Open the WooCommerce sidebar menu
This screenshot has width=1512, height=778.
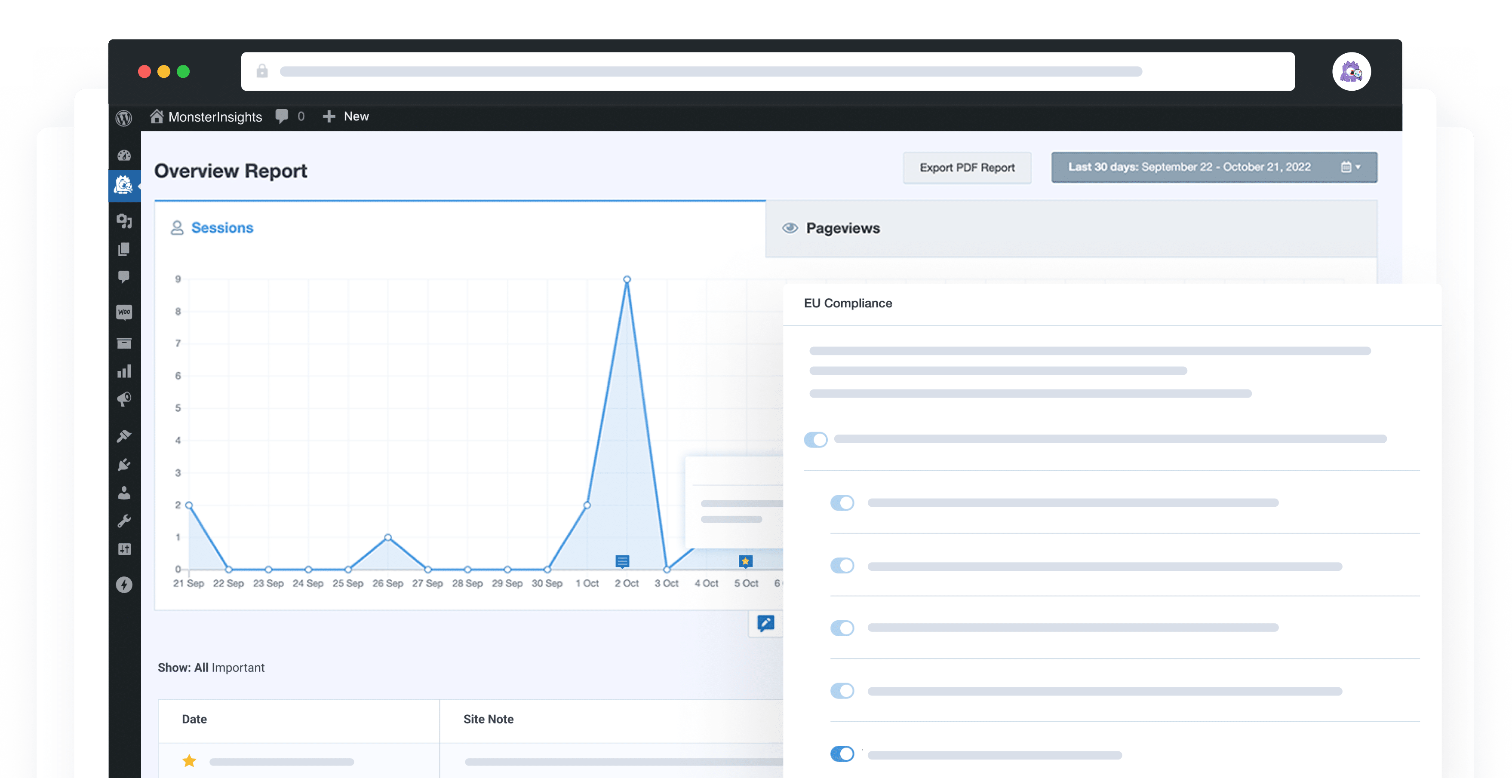pos(124,312)
